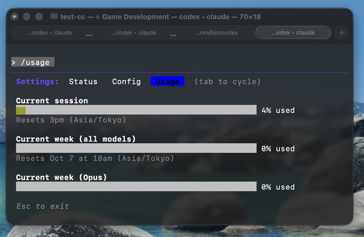Click the folder icon in the title bar

point(53,17)
